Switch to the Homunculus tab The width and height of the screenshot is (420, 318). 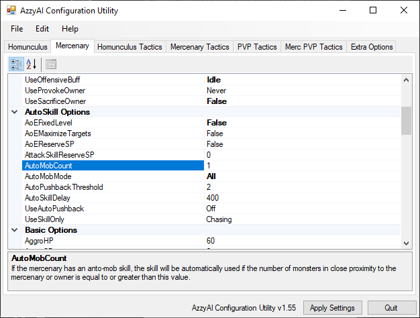[x=28, y=47]
